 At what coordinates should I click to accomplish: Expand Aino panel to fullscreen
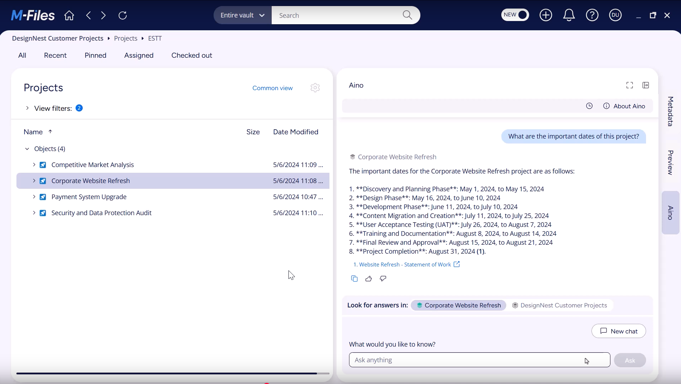point(630,85)
